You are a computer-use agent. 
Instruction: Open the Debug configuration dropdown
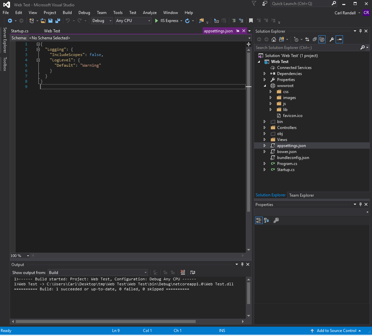[102, 21]
